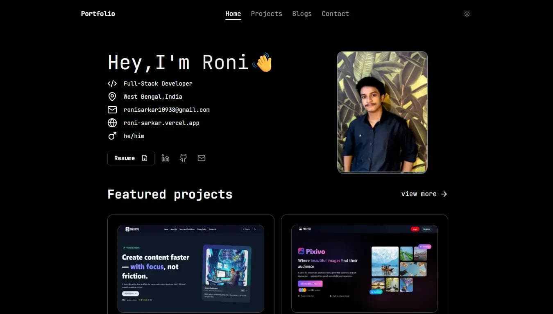Navigate to the Contact page

pos(335,14)
